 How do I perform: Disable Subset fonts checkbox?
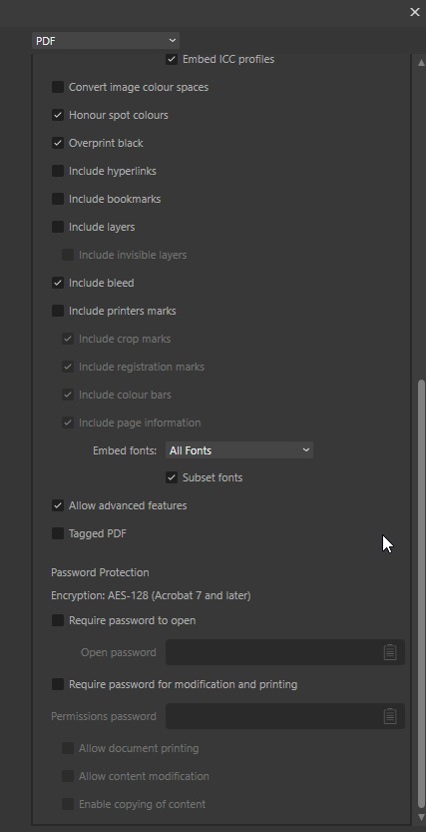coord(172,477)
